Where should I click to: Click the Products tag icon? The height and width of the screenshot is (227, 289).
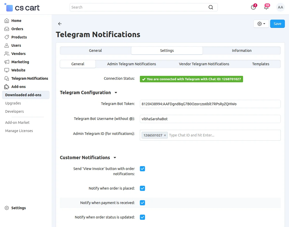[x=7, y=37]
